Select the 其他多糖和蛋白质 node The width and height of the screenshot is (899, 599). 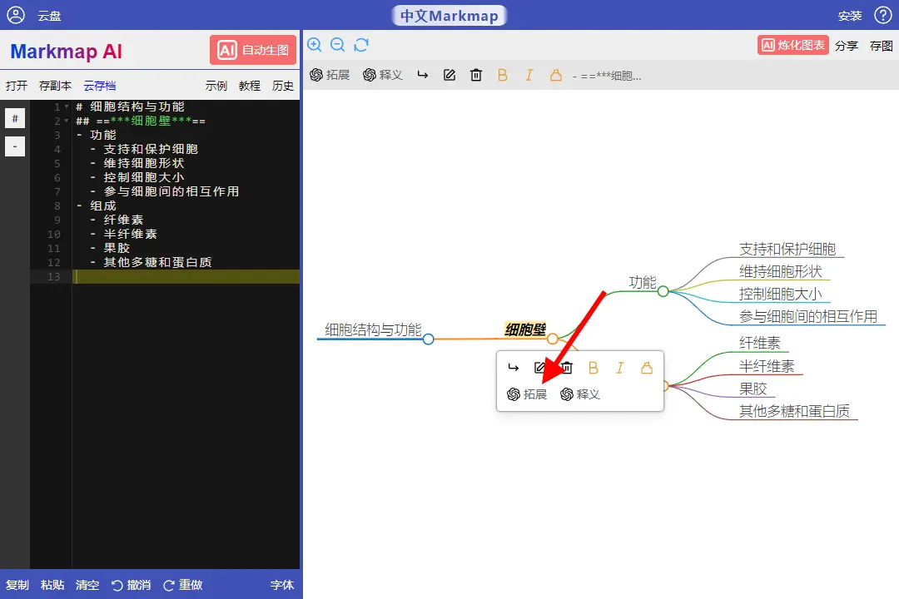794,411
